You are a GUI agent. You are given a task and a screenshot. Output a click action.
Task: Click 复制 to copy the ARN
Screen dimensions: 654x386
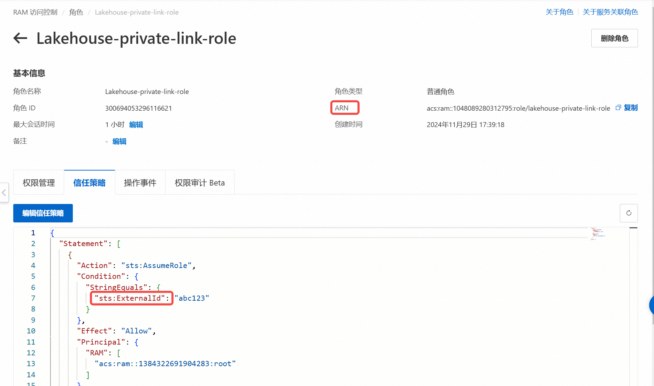[631, 108]
